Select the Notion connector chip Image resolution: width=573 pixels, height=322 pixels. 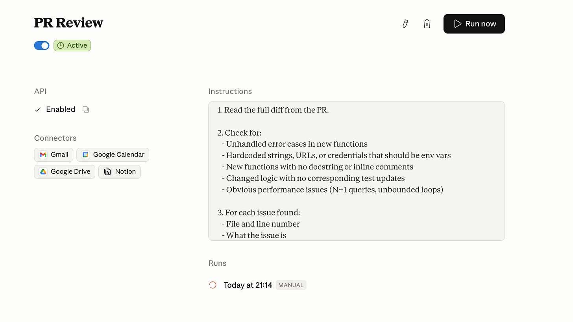pos(125,171)
